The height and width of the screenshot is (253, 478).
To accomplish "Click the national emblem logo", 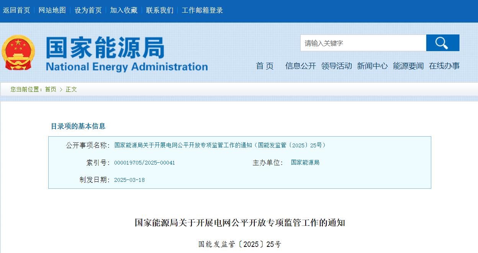I will point(18,53).
